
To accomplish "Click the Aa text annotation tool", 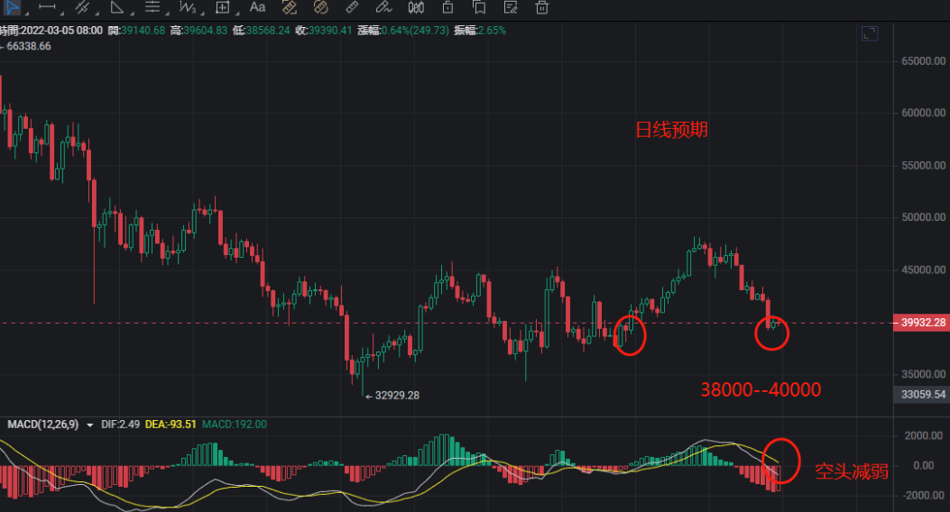I will [257, 7].
